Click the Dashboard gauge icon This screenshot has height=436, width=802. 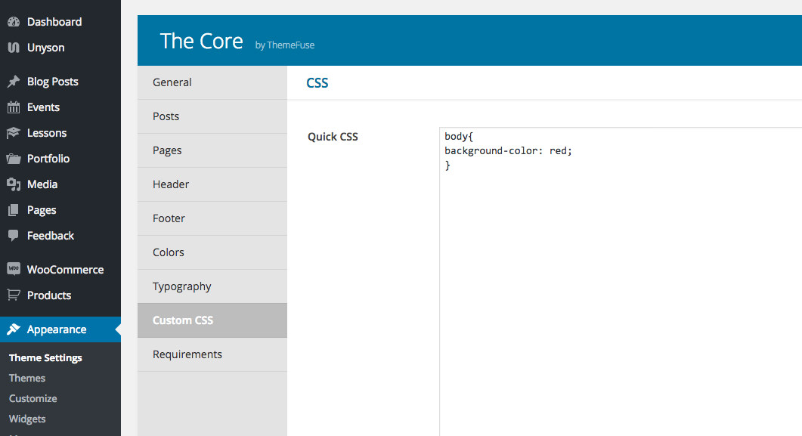[14, 22]
